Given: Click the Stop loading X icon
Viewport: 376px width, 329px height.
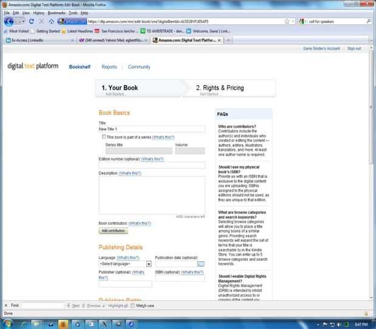Looking at the screenshot, I should [41, 22].
